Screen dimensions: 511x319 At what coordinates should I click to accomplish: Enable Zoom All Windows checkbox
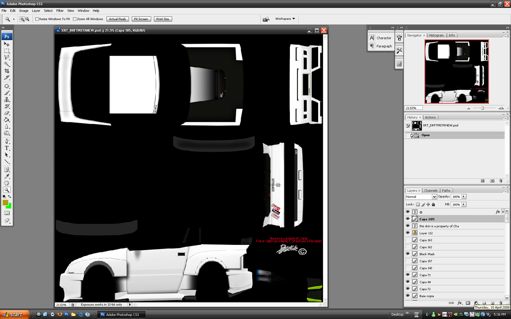[75, 19]
